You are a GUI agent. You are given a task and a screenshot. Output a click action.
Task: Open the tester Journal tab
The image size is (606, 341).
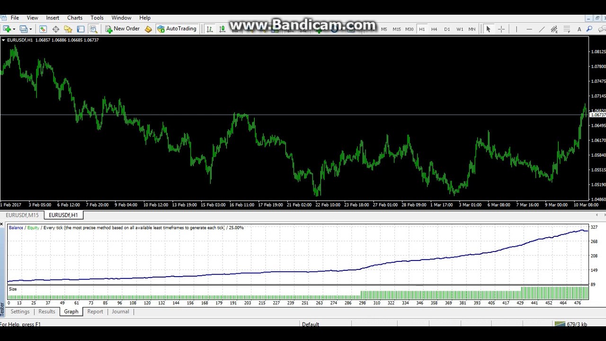120,312
